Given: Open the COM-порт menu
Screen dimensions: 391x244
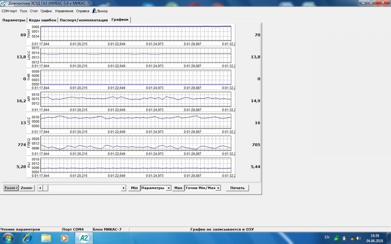Looking at the screenshot, I should click(9, 11).
